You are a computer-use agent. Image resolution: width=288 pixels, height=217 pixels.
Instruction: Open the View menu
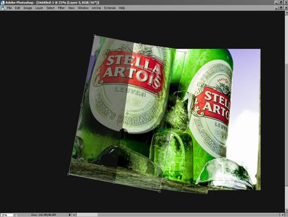click(71, 8)
